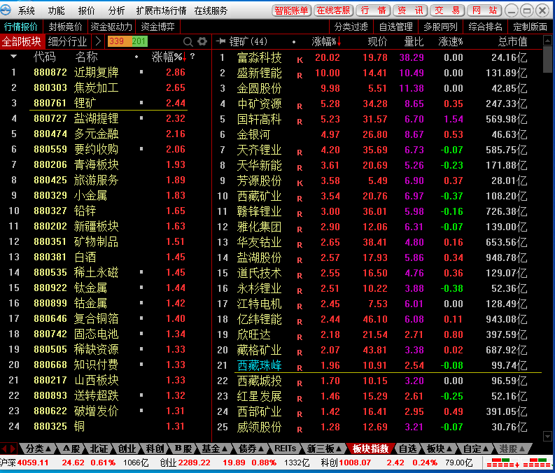
Task: Click the 资讯 button
Action: click(x=410, y=10)
